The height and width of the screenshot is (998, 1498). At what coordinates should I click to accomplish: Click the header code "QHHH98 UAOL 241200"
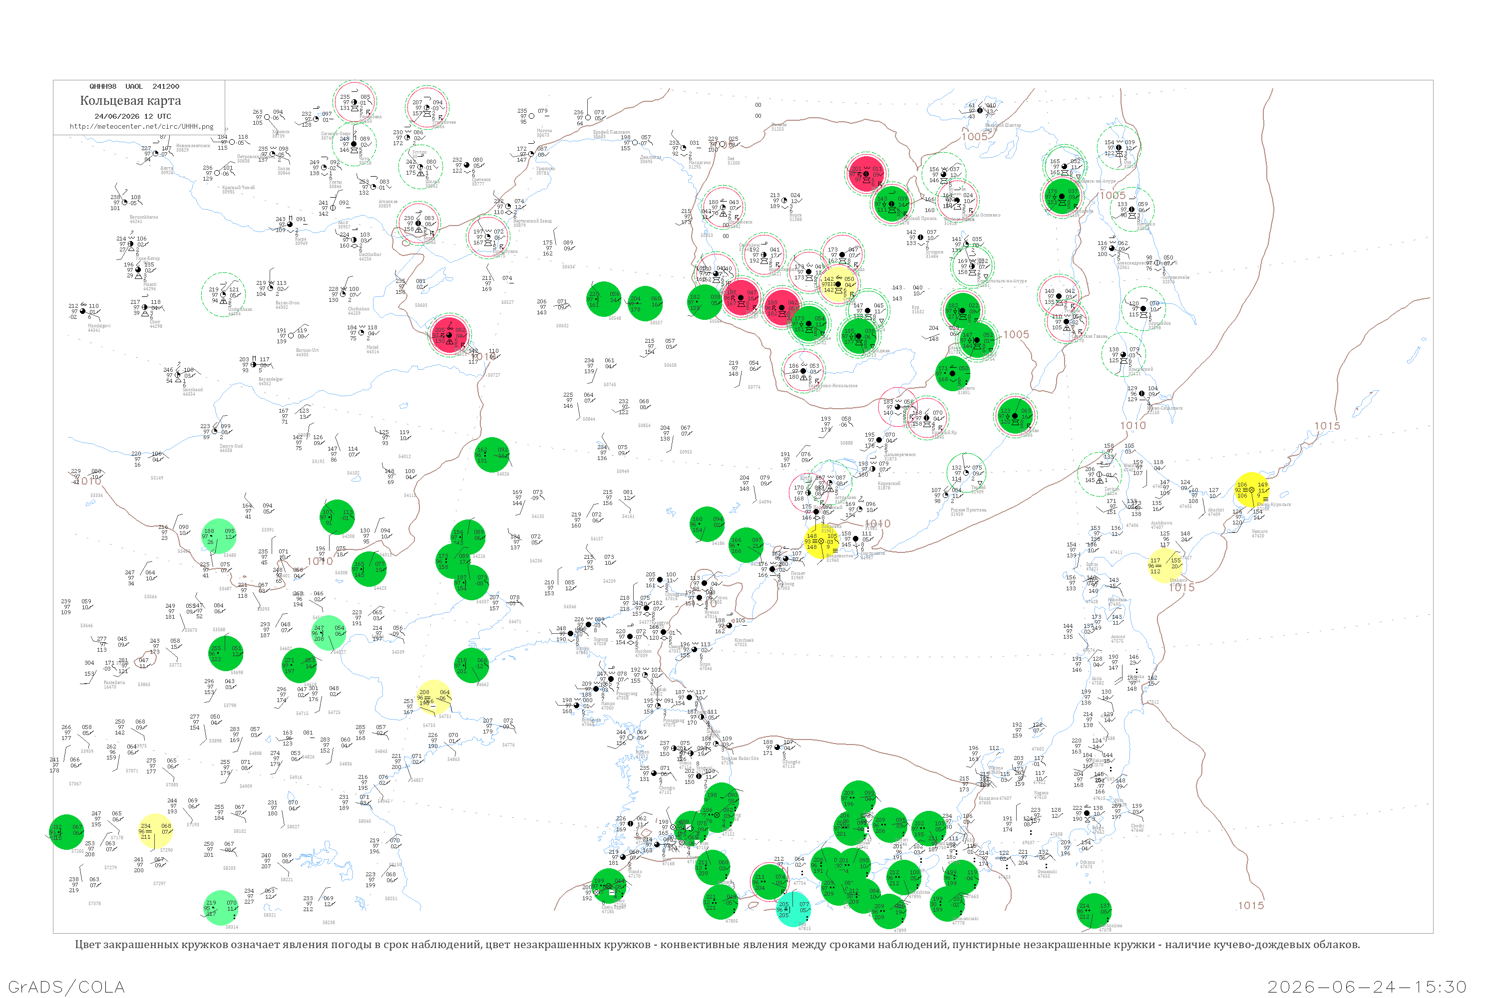click(x=134, y=86)
